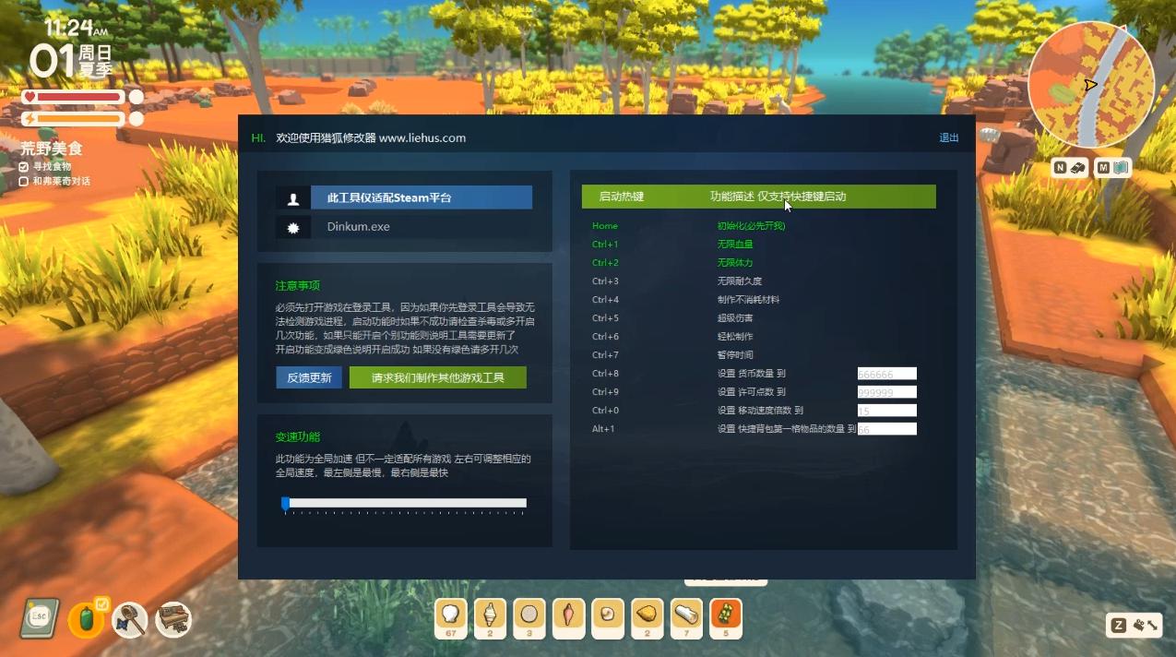Click the global speed slider handle
The width and height of the screenshot is (1176, 657).
286,503
